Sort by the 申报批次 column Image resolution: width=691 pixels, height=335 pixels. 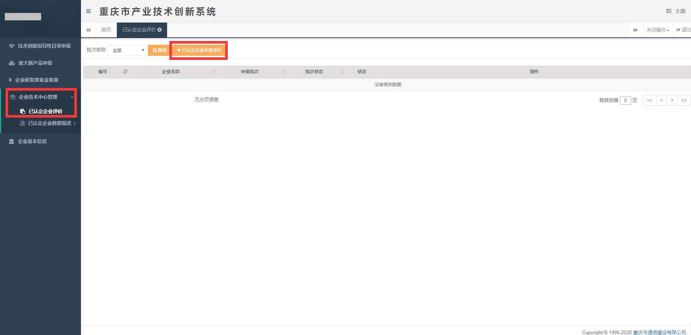pyautogui.click(x=254, y=72)
